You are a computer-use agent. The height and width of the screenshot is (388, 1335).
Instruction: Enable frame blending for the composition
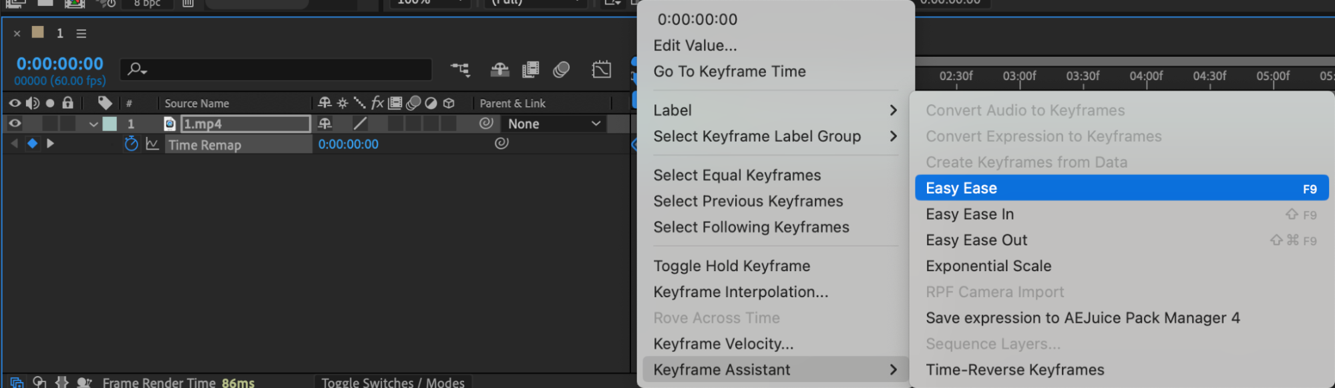[531, 69]
